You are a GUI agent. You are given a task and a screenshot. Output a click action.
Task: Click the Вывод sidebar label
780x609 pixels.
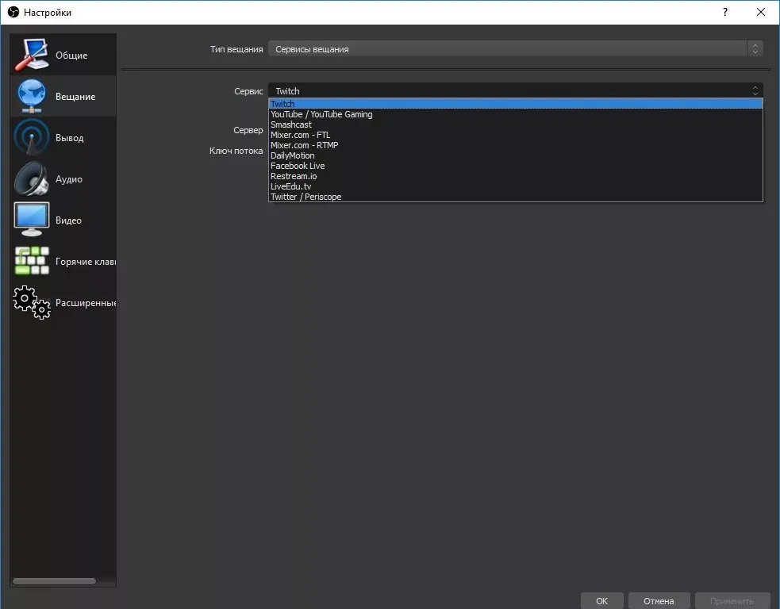pyautogui.click(x=69, y=138)
